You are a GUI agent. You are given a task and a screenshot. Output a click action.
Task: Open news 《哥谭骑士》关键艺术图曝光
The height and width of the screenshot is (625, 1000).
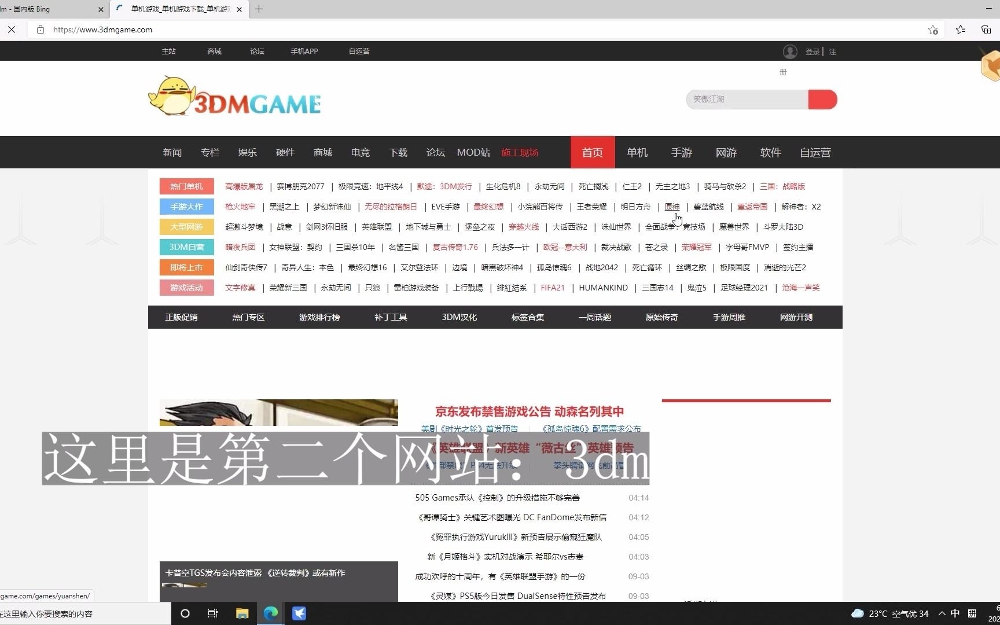512,517
